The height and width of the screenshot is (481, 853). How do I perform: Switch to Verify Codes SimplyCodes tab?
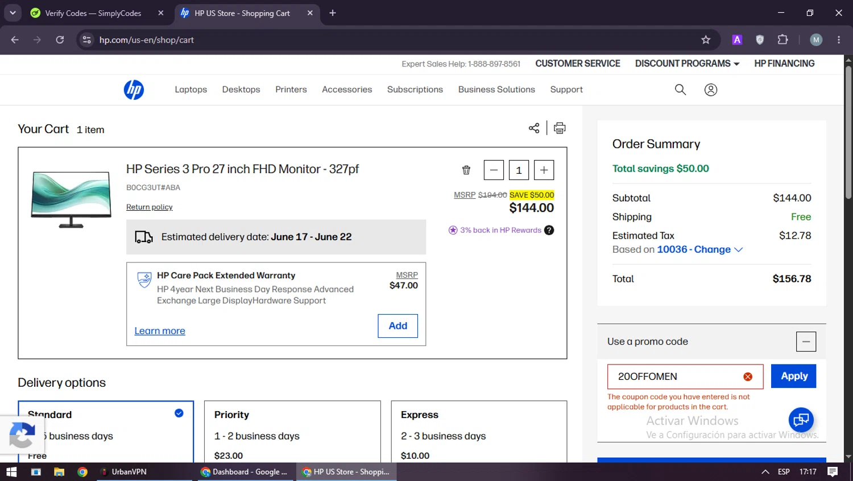[93, 13]
